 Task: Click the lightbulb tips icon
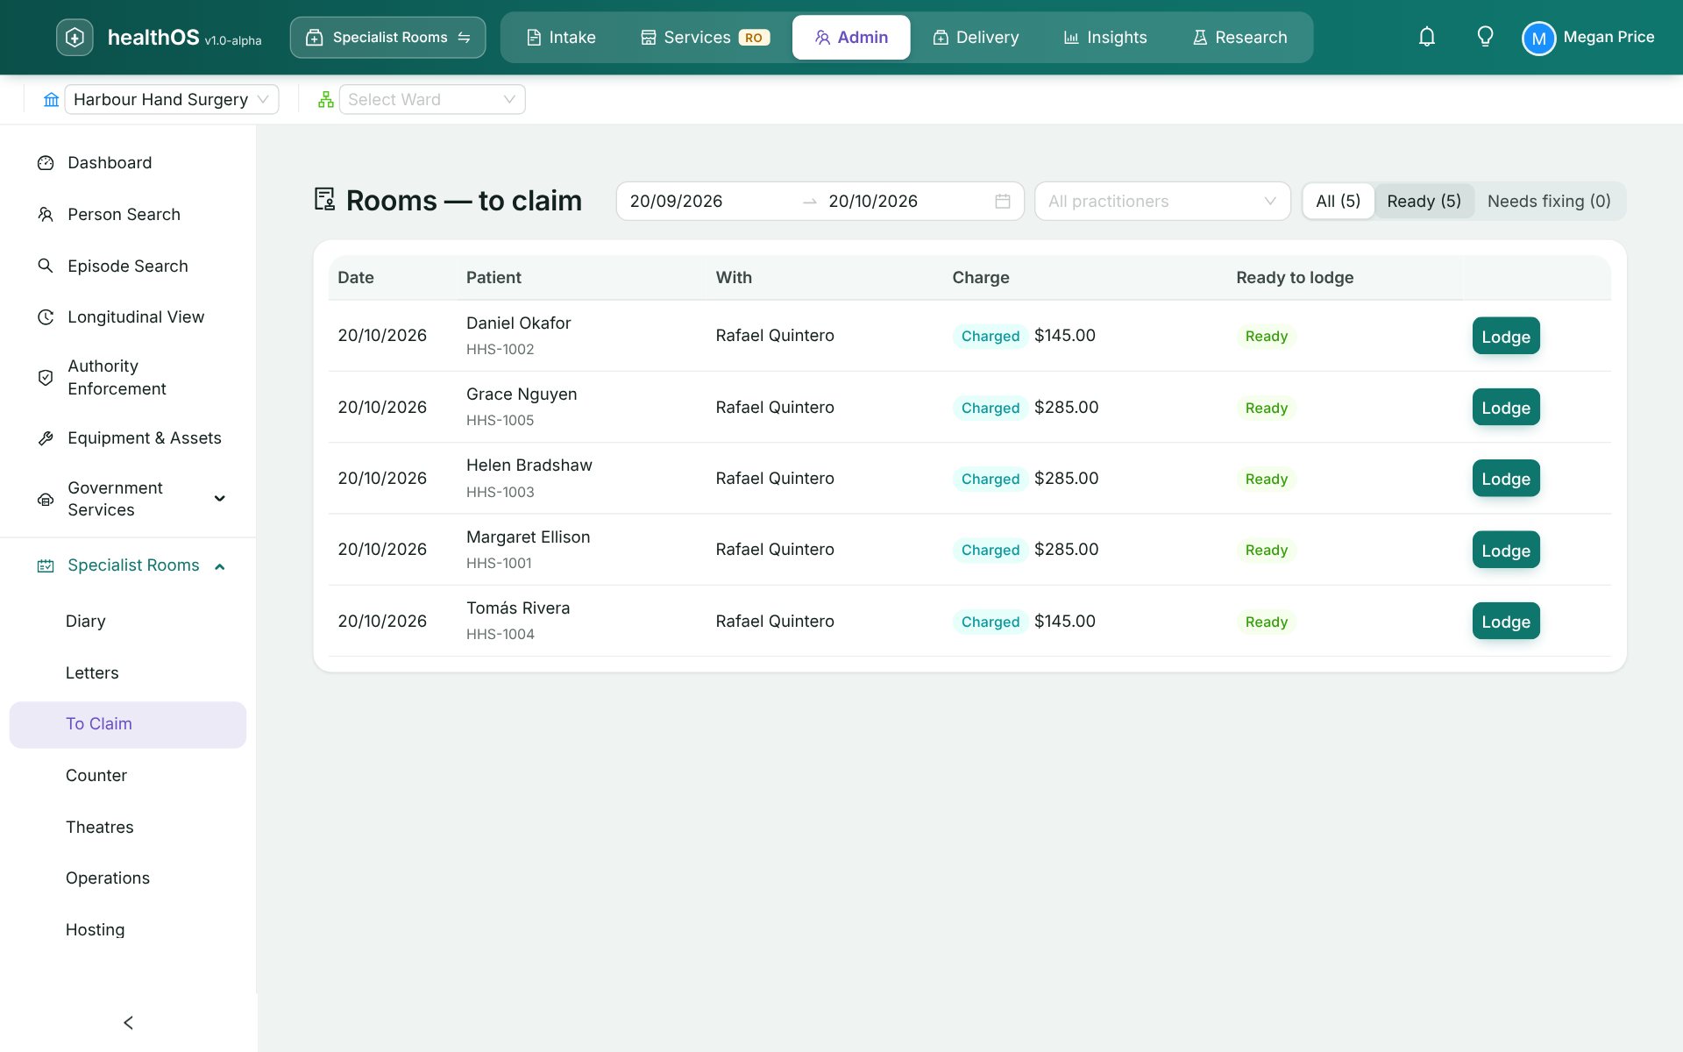coord(1485,37)
